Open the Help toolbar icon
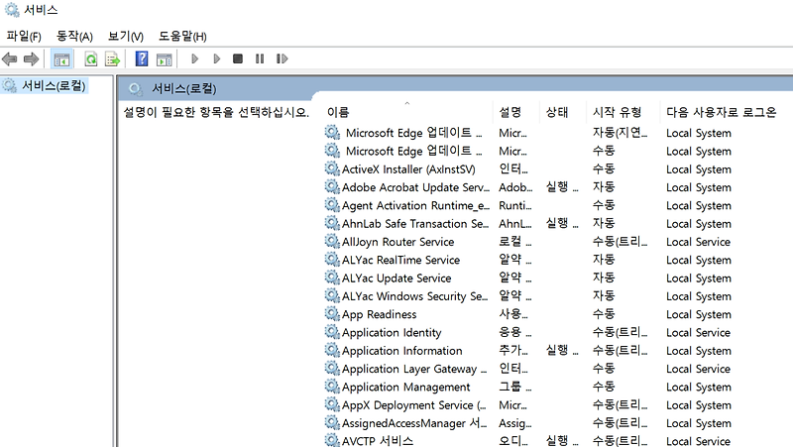 point(142,58)
